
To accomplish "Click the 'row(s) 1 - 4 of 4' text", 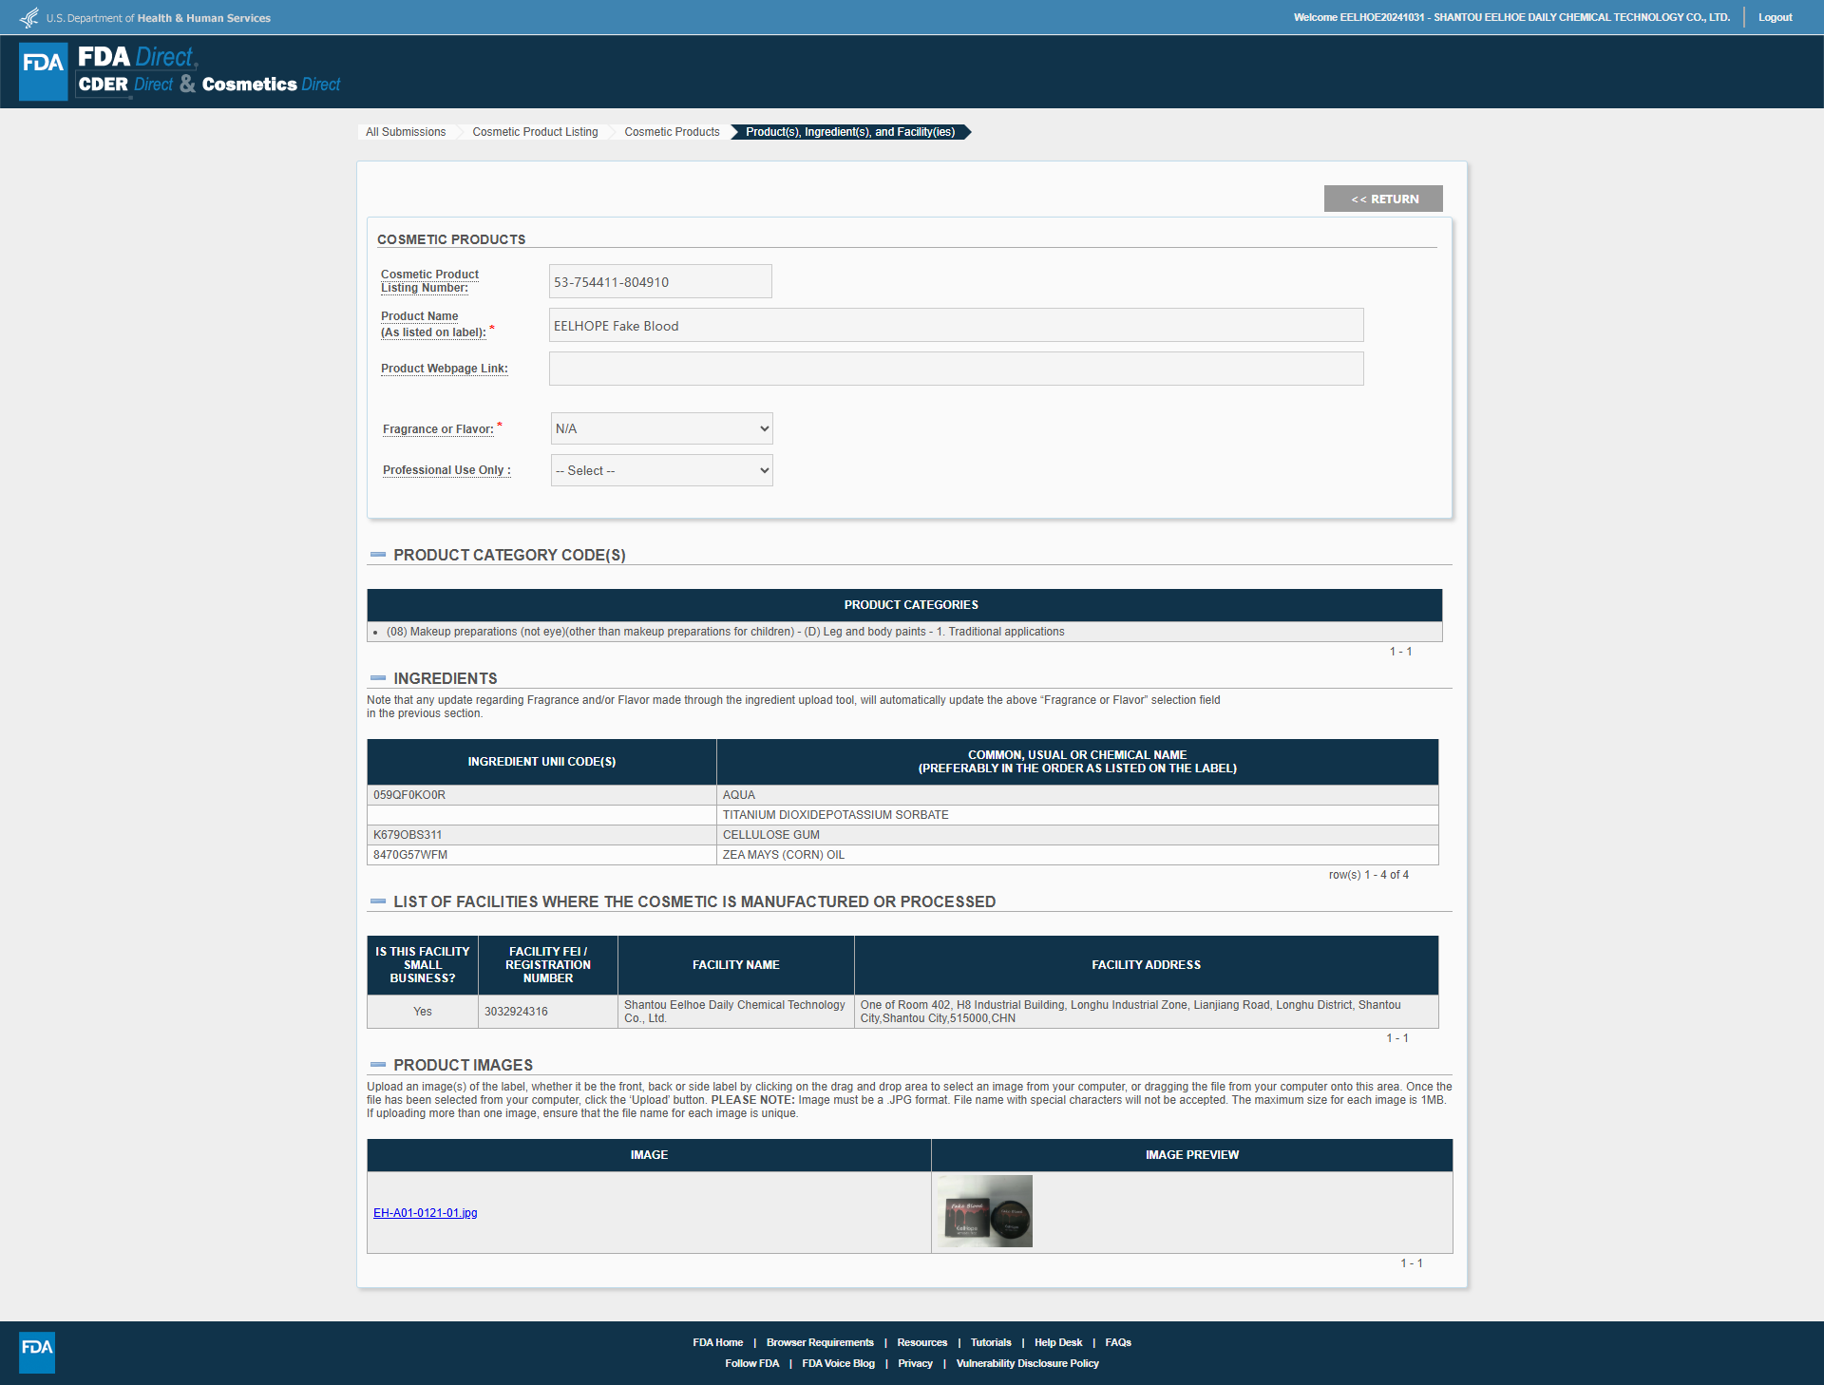I will coord(1368,875).
